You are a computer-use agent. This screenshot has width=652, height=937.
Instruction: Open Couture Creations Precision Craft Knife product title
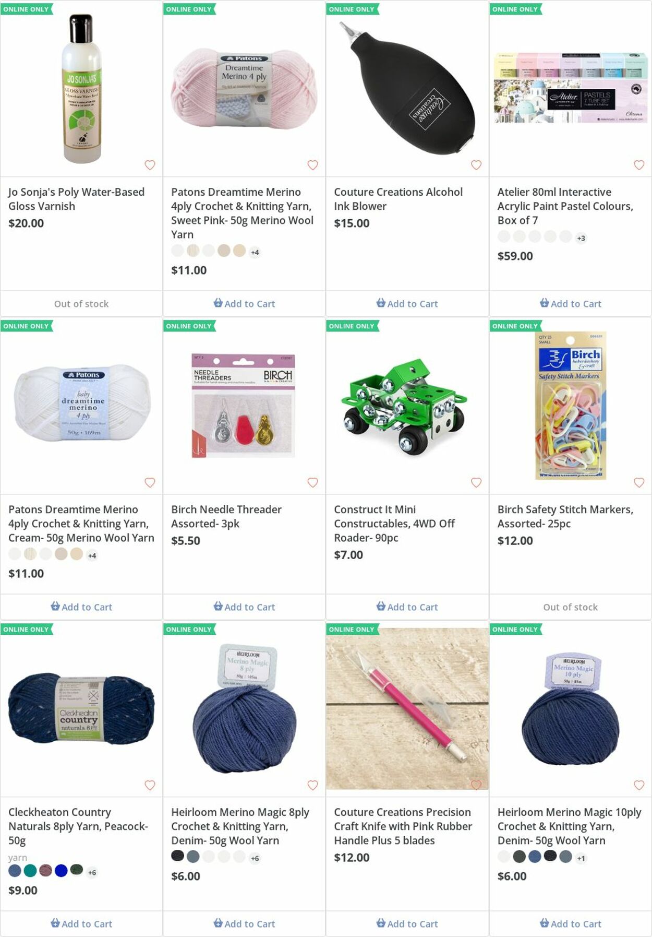pos(403,826)
